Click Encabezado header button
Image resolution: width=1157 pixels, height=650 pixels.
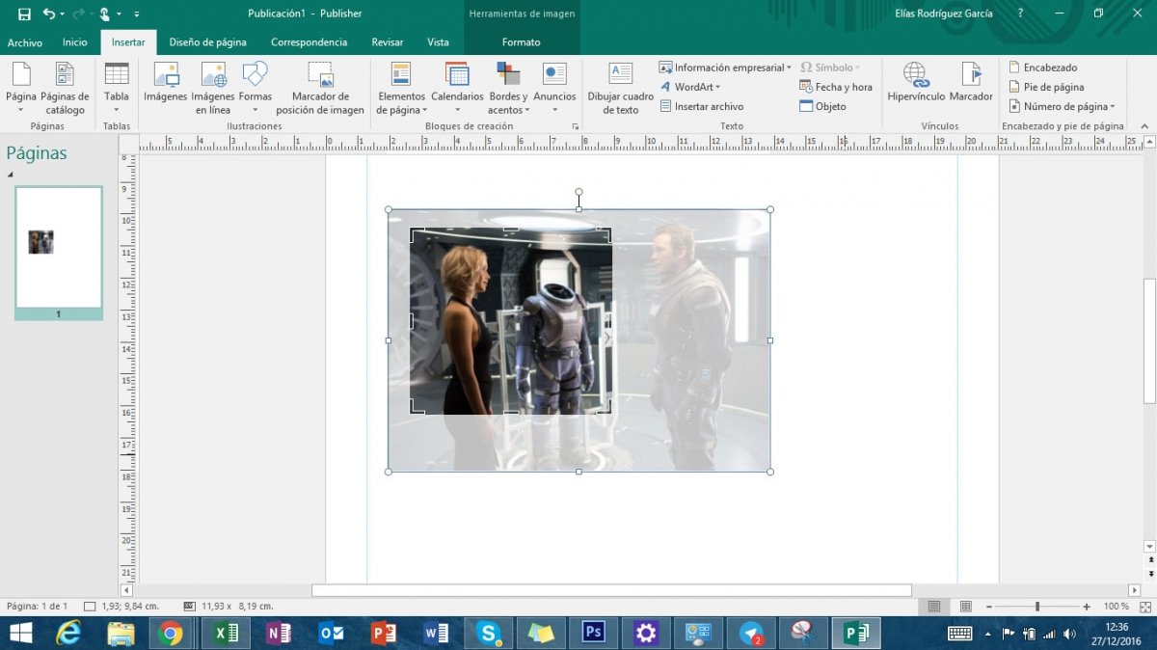[1043, 68]
